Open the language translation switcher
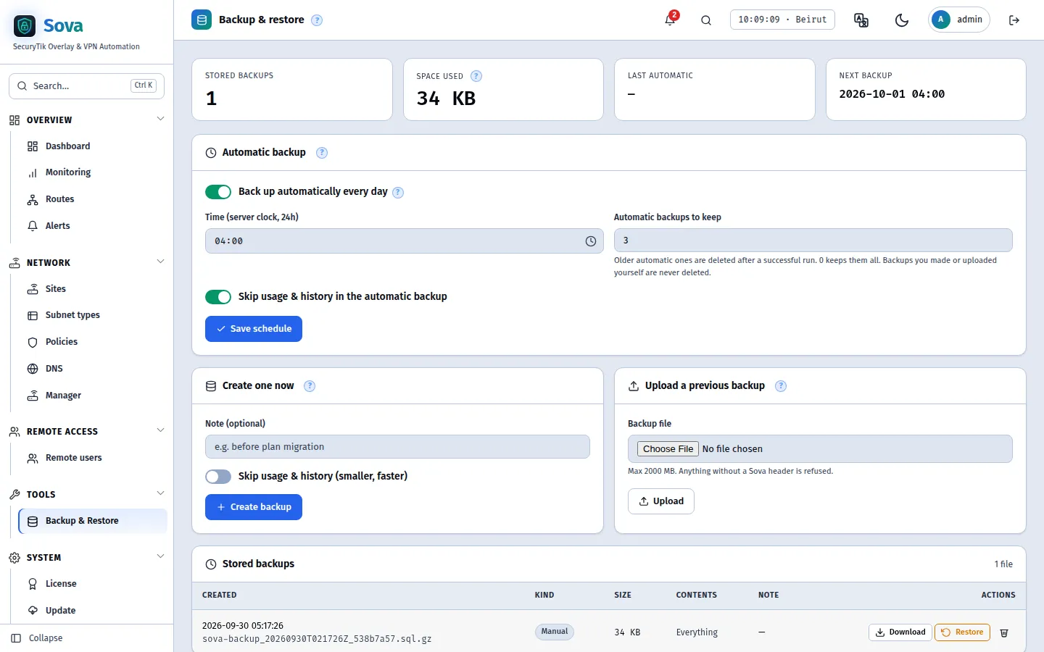Viewport: 1044px width, 652px height. coord(861,20)
